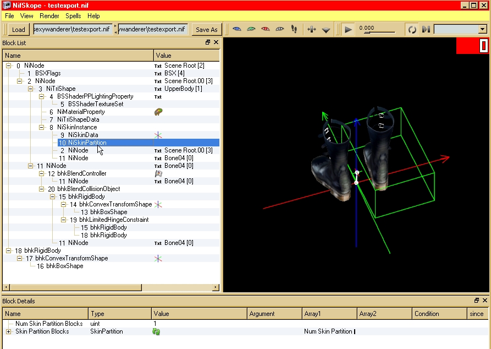491x349 pixels.
Task: Select the 5 BSShaderTextureSet row
Action: (111, 104)
